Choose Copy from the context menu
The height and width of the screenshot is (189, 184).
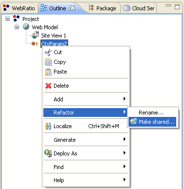pyautogui.click(x=86, y=62)
